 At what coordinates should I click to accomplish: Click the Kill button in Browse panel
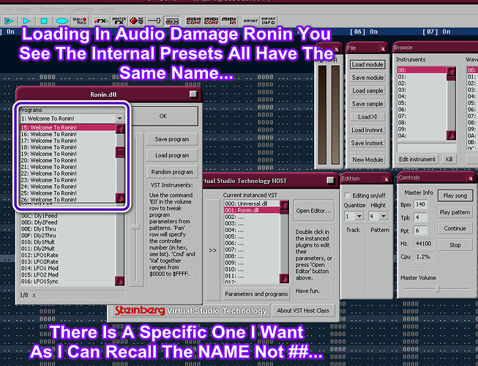pyautogui.click(x=449, y=160)
